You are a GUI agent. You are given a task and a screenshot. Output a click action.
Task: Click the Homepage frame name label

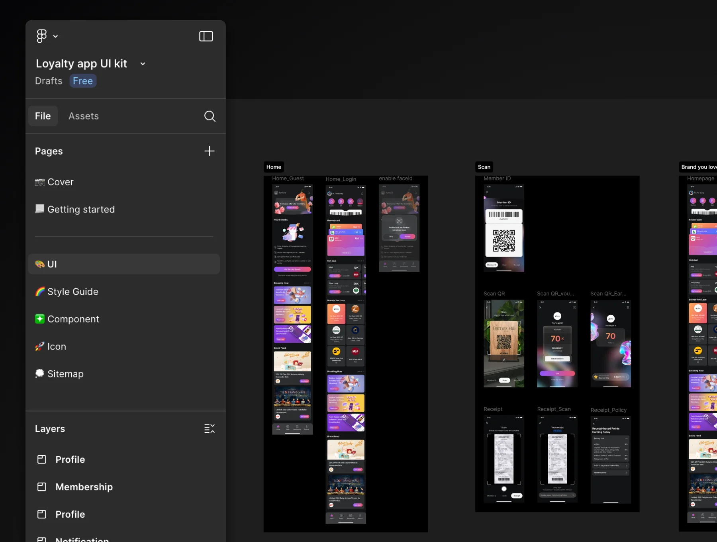click(x=701, y=179)
